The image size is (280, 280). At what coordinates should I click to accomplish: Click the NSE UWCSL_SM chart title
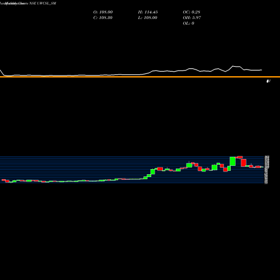coord(43,3)
